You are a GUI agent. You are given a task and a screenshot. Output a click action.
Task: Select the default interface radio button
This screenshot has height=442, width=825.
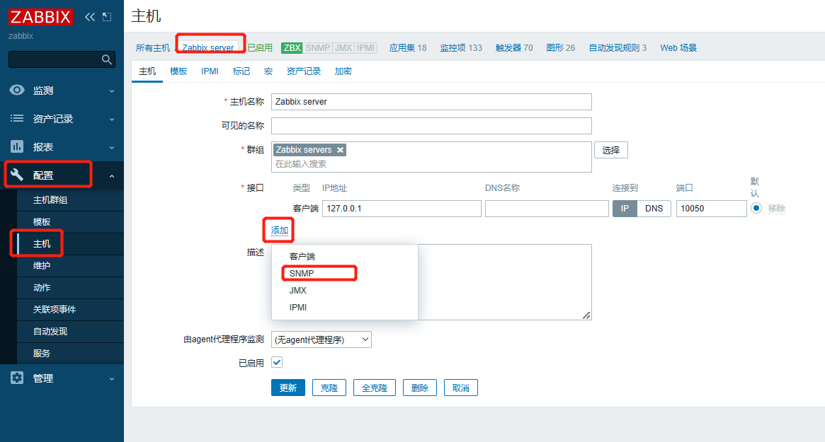coord(756,208)
